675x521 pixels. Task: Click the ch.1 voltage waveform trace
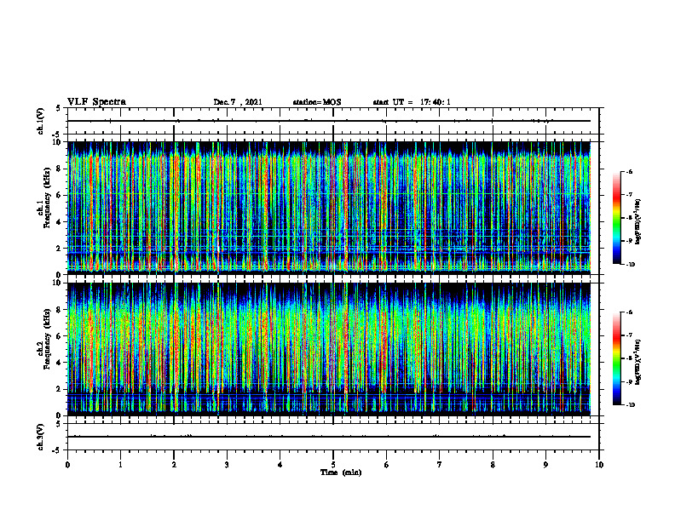[329, 121]
